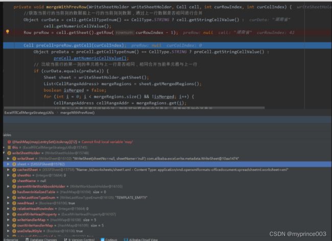Click the field icon beside sheetNo
332x241 pixels.
[14, 175]
